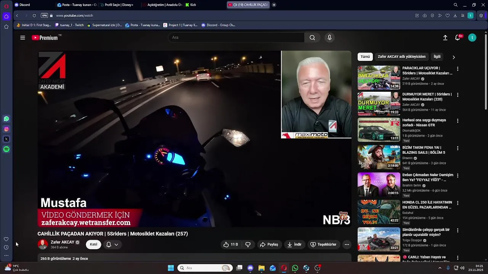
Task: Open the YouTube upload/create icon
Action: (445, 38)
